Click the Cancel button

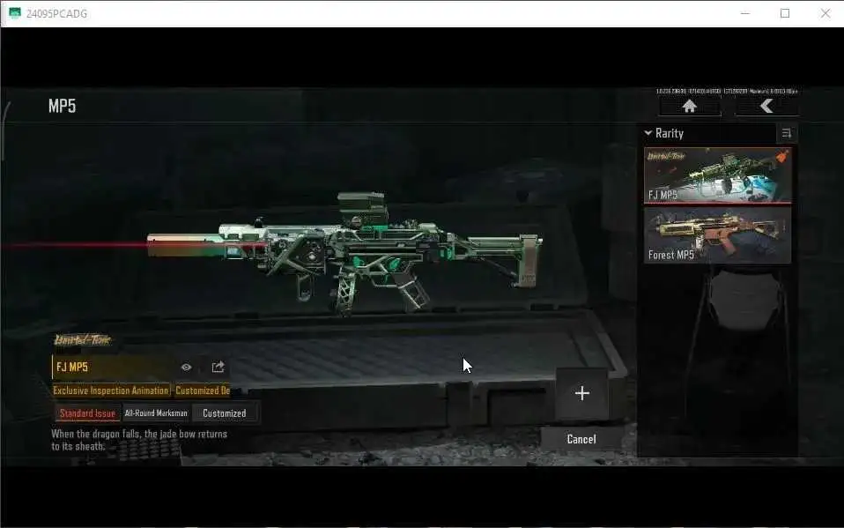[581, 439]
